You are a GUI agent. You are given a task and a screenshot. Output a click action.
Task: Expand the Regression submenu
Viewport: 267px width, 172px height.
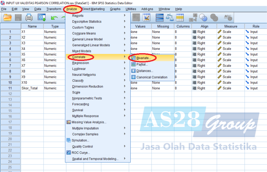click(x=81, y=63)
